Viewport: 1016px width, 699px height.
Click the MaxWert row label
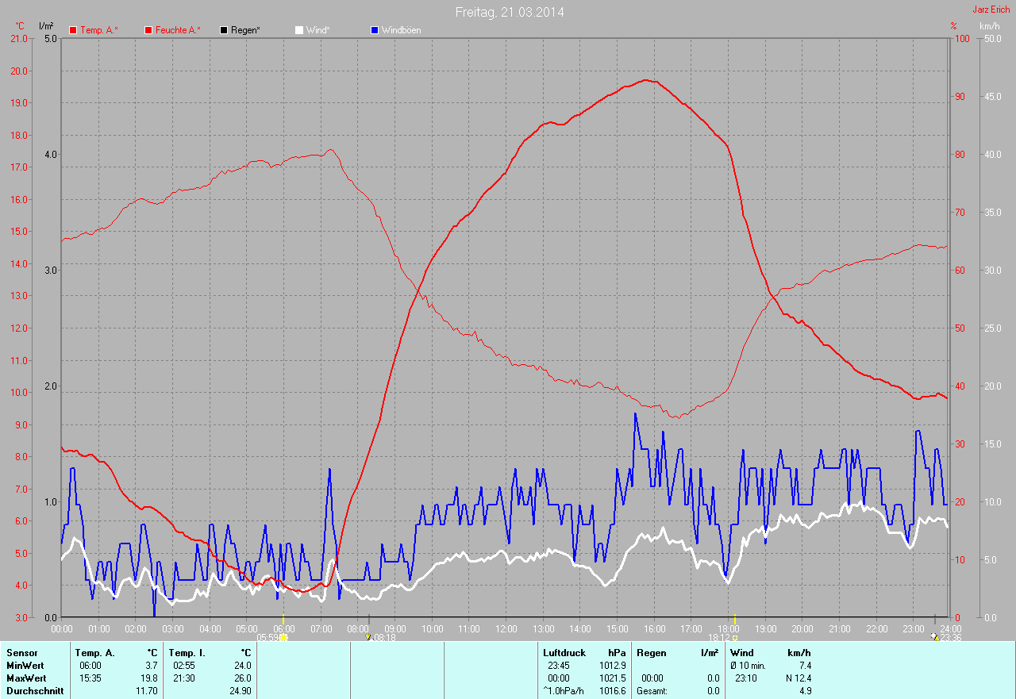[x=26, y=678]
